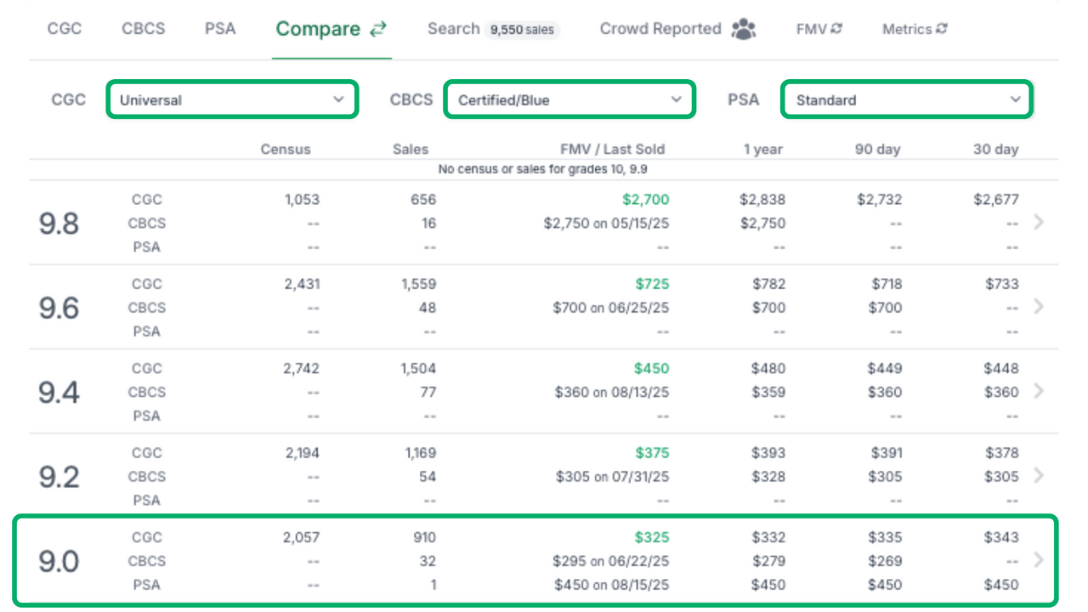The height and width of the screenshot is (612, 1088).
Task: Click the 2,194 census count
Action: coord(302,453)
